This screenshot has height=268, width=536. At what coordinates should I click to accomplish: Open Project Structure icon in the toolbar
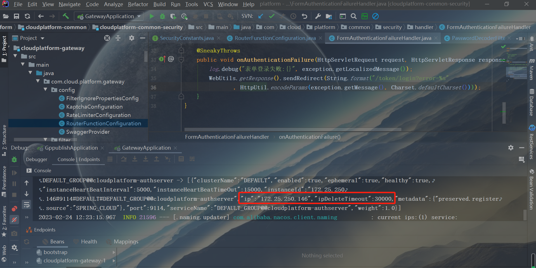329,16
